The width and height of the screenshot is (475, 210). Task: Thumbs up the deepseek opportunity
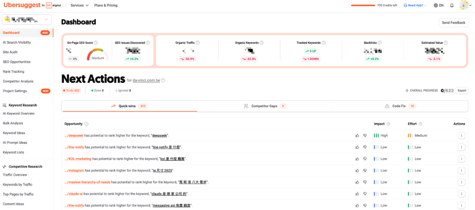[x=357, y=135]
